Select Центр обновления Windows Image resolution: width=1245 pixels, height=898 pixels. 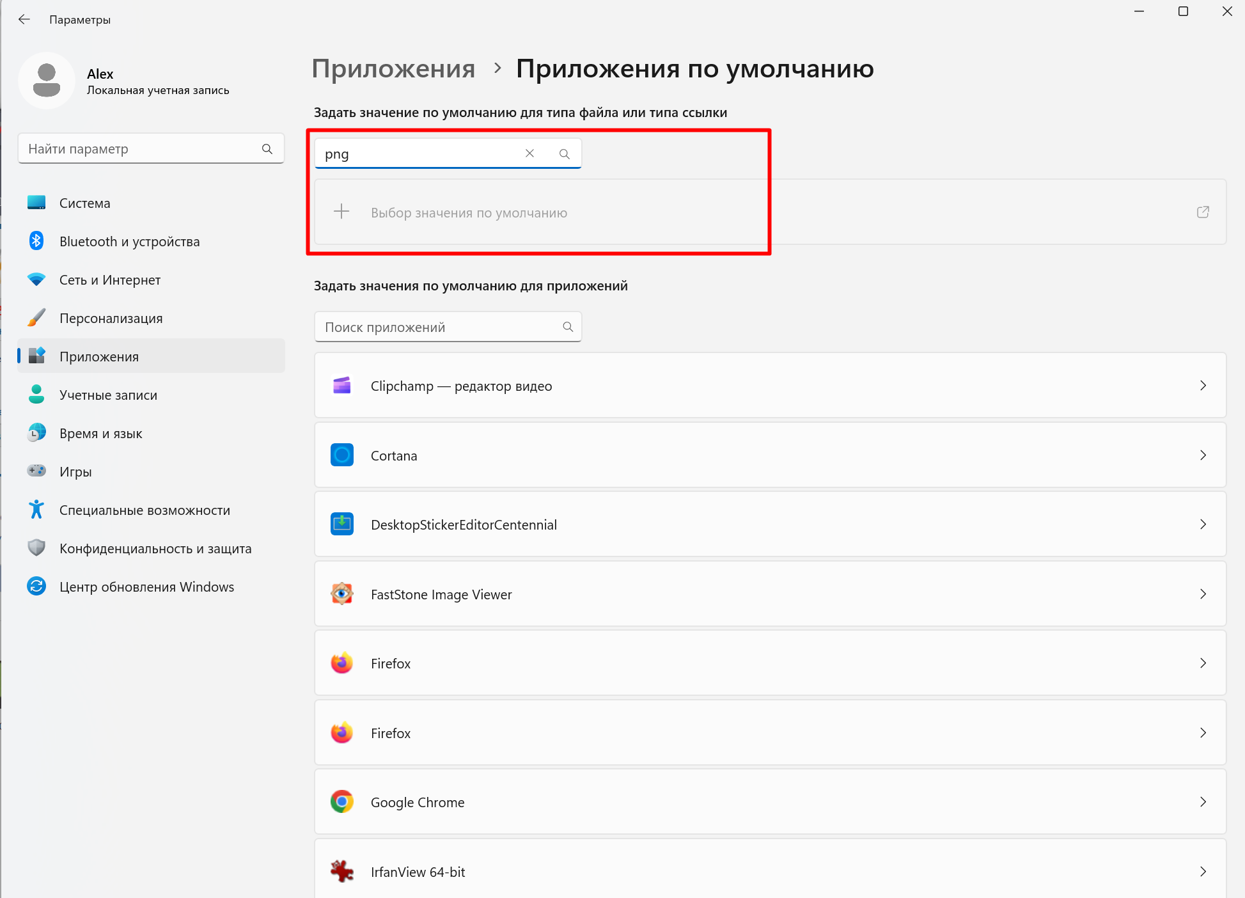click(x=146, y=587)
